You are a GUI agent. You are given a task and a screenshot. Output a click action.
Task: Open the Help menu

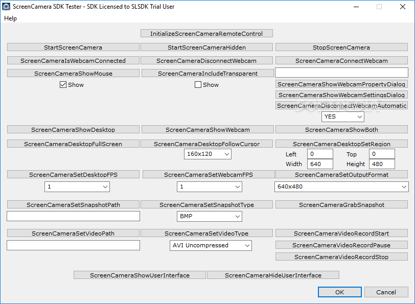[10, 18]
